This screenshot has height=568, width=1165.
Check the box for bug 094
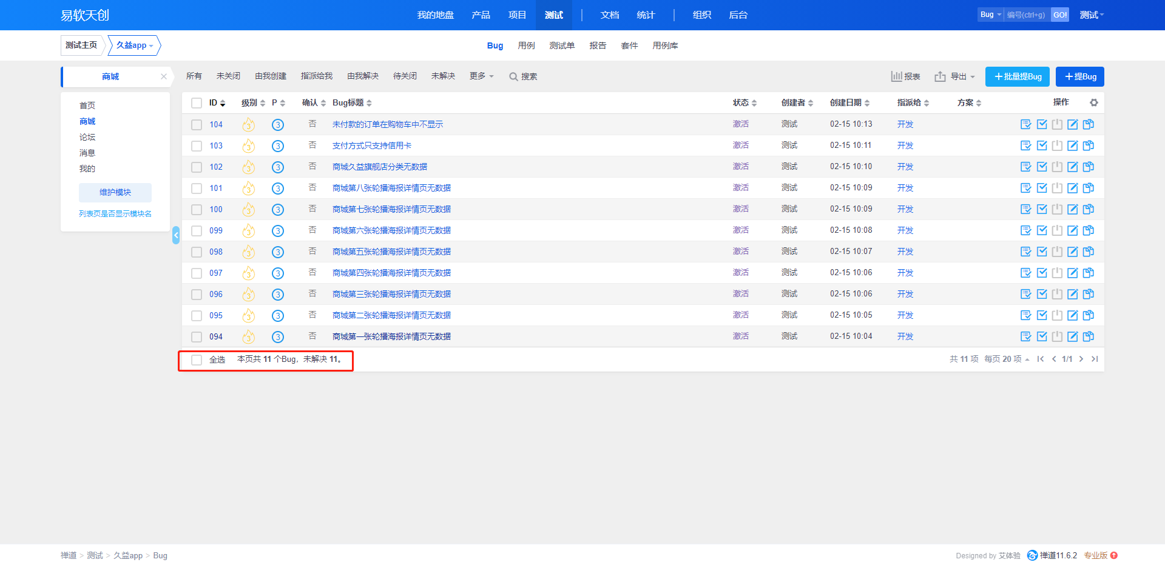[197, 337]
